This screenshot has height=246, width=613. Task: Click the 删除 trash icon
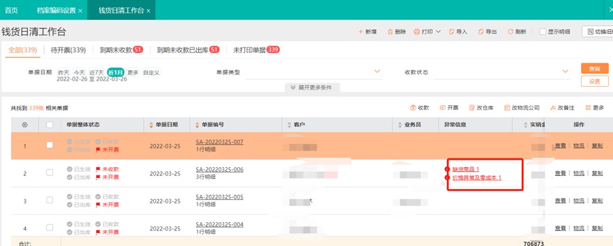pos(390,32)
